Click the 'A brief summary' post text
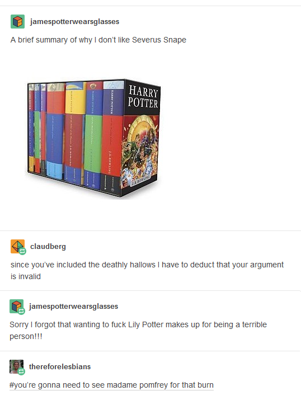The height and width of the screenshot is (405, 301). (x=98, y=40)
